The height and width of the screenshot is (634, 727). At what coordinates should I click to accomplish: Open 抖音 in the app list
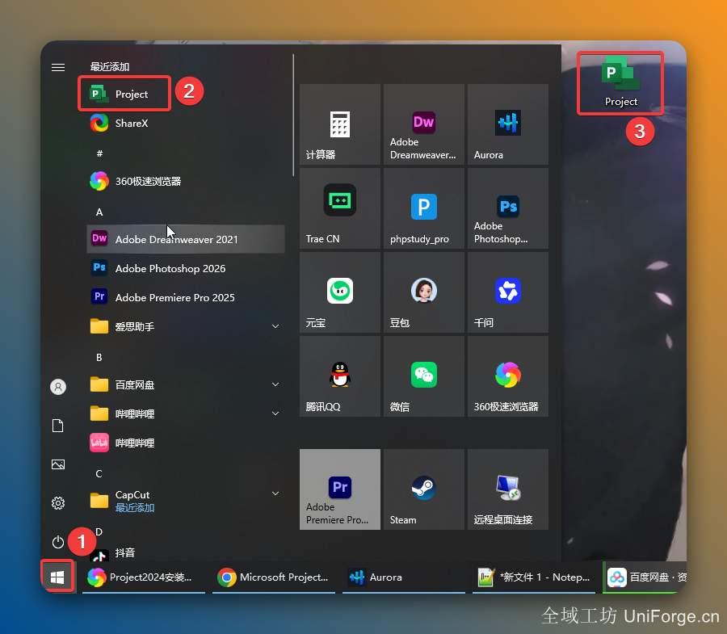[186, 552]
